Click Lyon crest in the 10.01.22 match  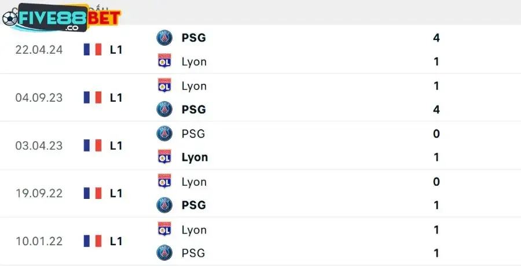pyautogui.click(x=165, y=229)
